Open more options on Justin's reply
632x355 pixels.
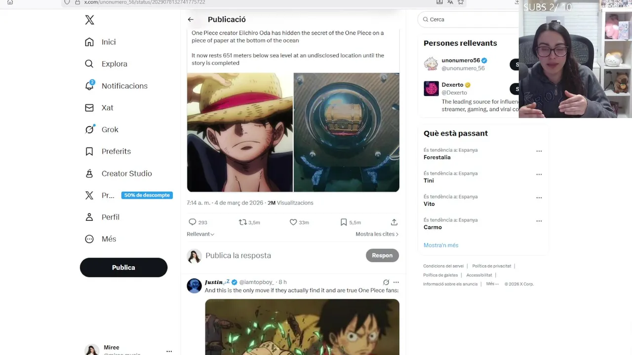[396, 282]
